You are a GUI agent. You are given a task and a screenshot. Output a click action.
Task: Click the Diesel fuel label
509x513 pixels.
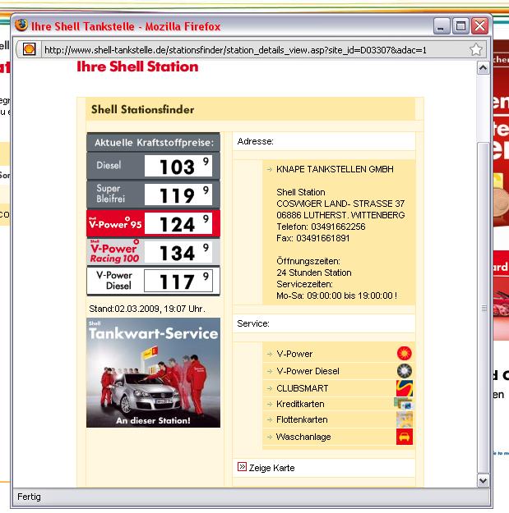pyautogui.click(x=109, y=165)
